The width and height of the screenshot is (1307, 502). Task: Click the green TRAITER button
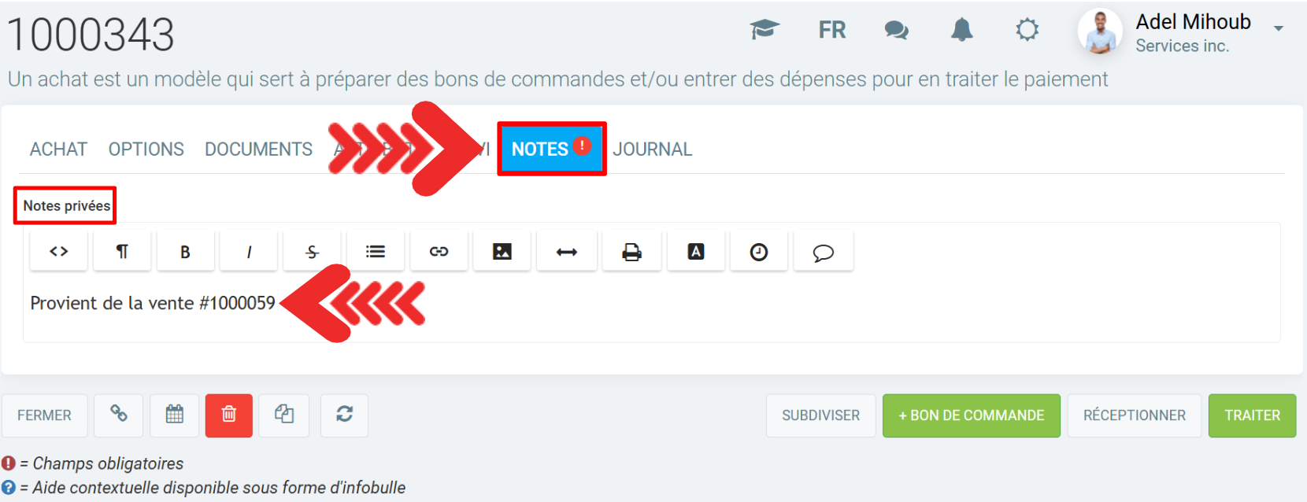tap(1252, 415)
